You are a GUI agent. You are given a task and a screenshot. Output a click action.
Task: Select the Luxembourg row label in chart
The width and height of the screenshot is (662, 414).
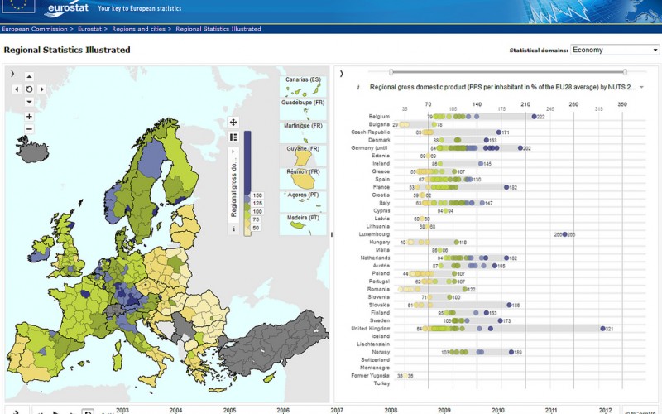pos(375,234)
